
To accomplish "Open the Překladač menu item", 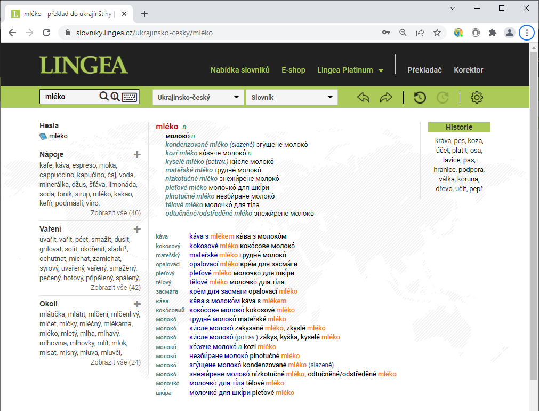I will pos(424,70).
